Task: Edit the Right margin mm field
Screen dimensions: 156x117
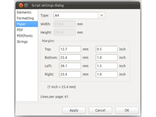Action: tap(70, 74)
